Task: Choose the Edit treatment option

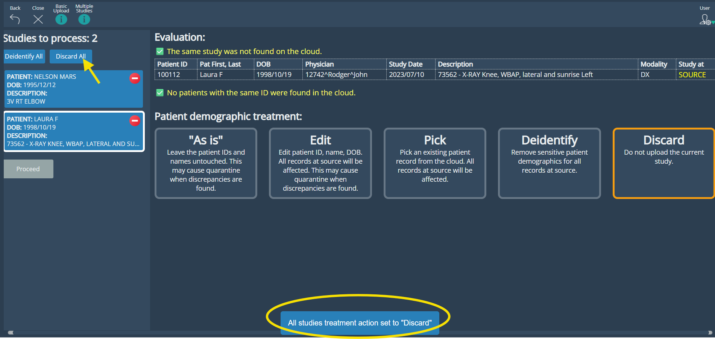Action: click(320, 163)
